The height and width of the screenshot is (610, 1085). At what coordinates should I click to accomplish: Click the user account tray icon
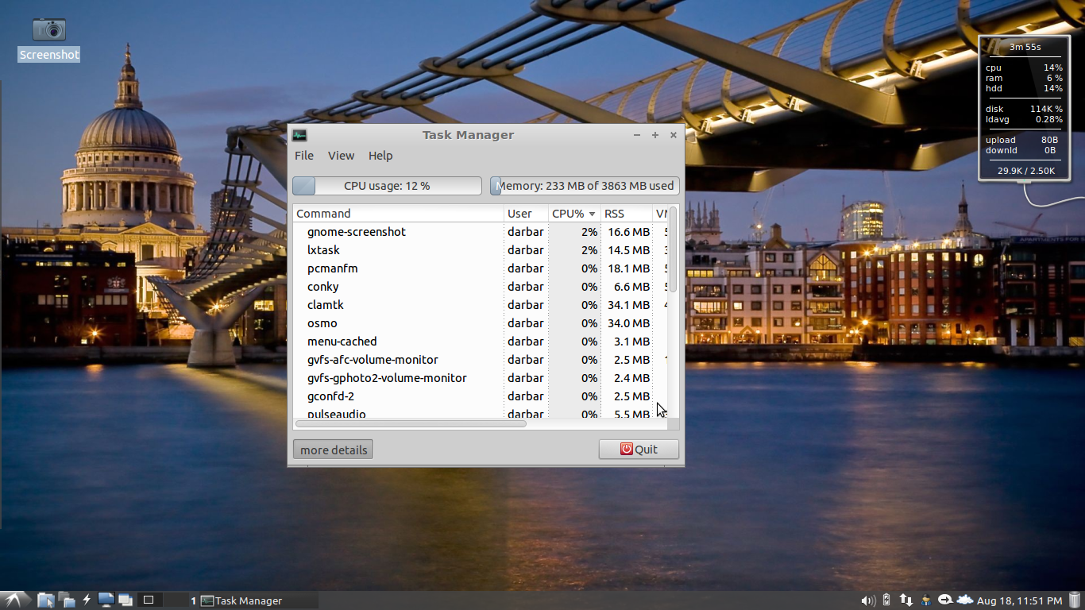click(926, 600)
